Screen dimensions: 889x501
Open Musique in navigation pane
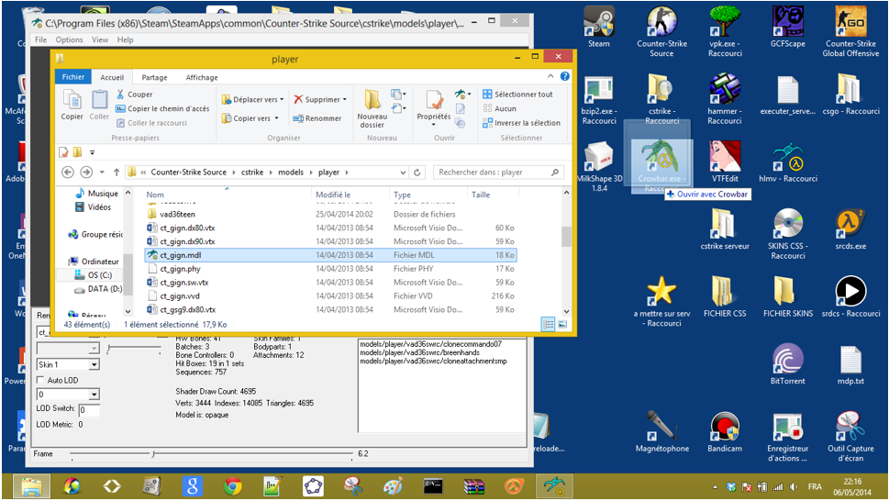[97, 194]
